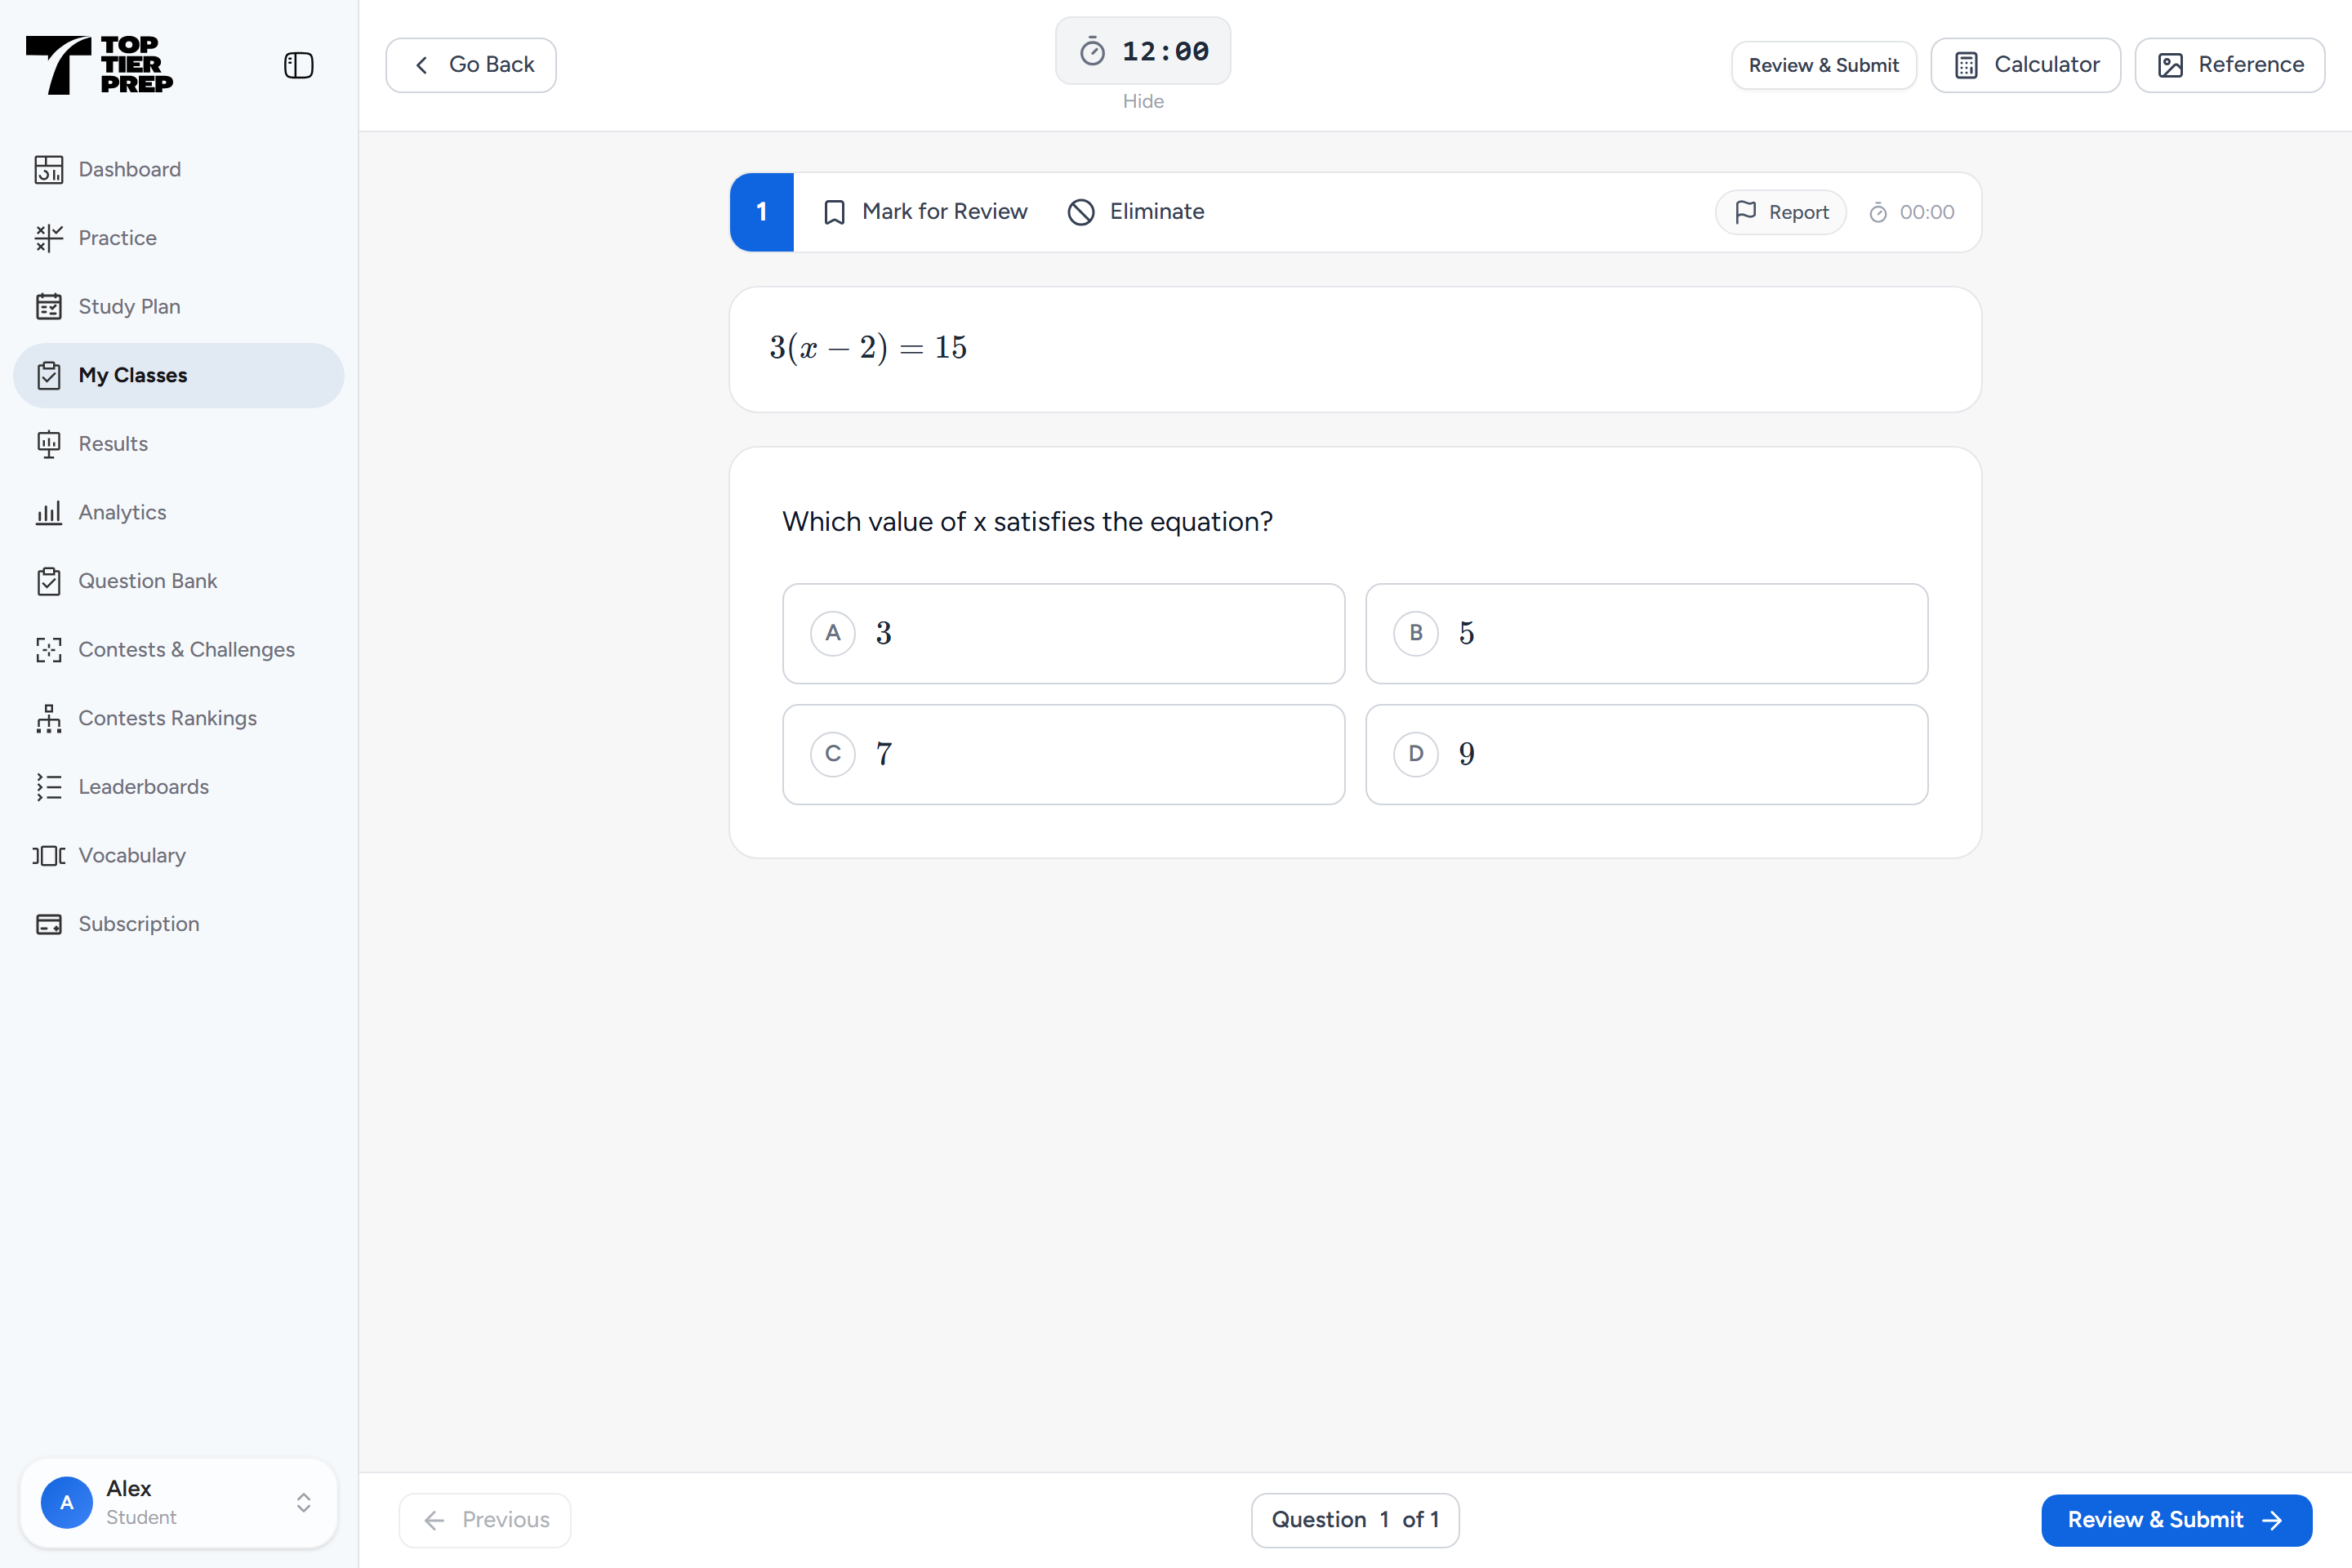Select answer choice C, 7

1063,755
